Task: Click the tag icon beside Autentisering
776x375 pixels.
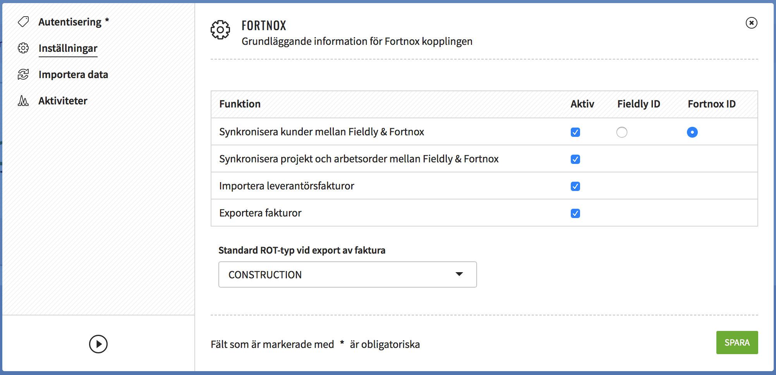Action: pos(23,22)
